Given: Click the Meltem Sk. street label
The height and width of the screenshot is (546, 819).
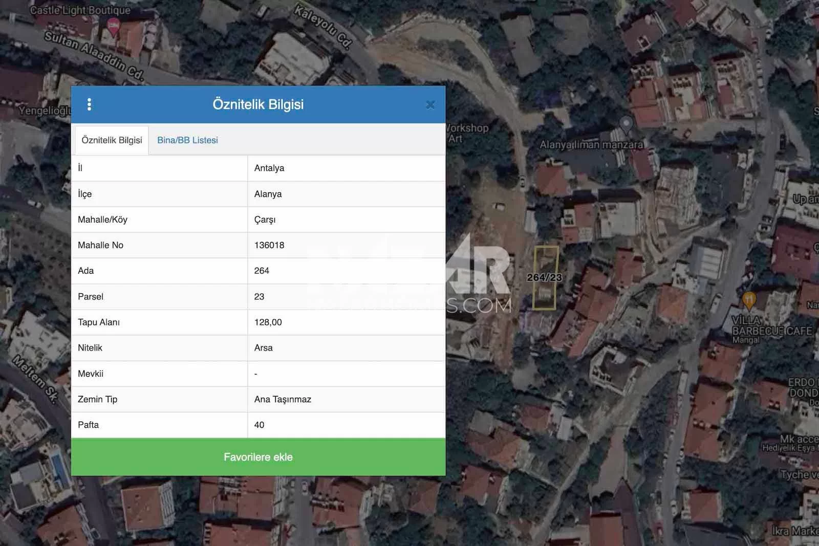Looking at the screenshot, I should coord(36,378).
